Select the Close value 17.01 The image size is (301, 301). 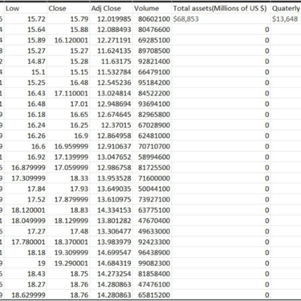[x=79, y=104]
